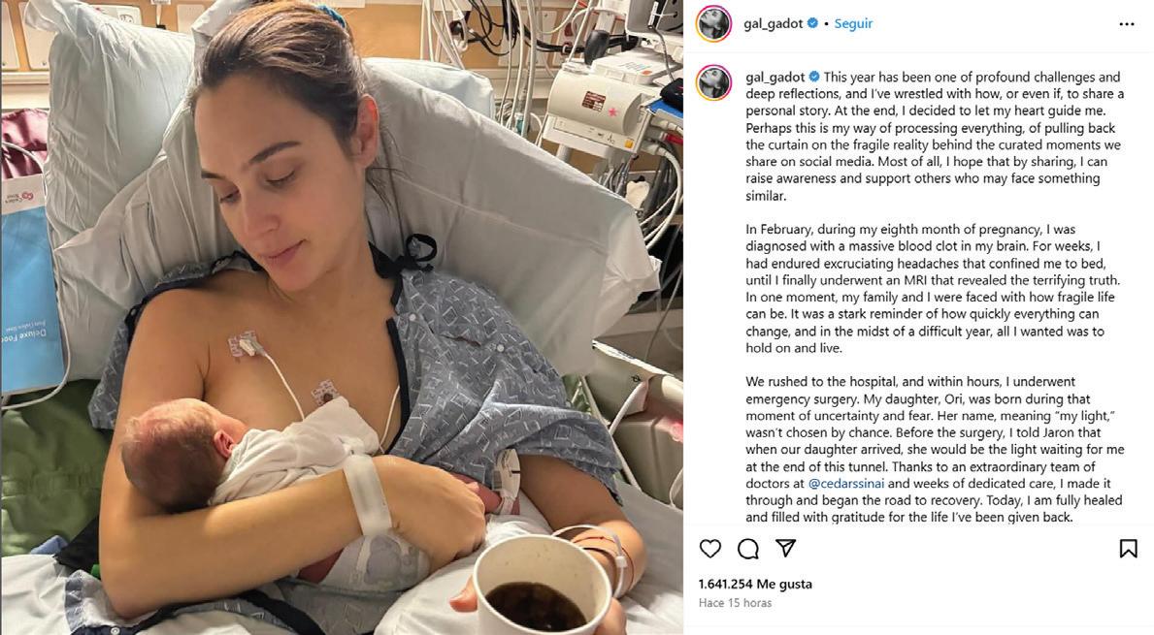1154x635 pixels.
Task: Share the post using the paper plane icon
Action: pyautogui.click(x=786, y=548)
